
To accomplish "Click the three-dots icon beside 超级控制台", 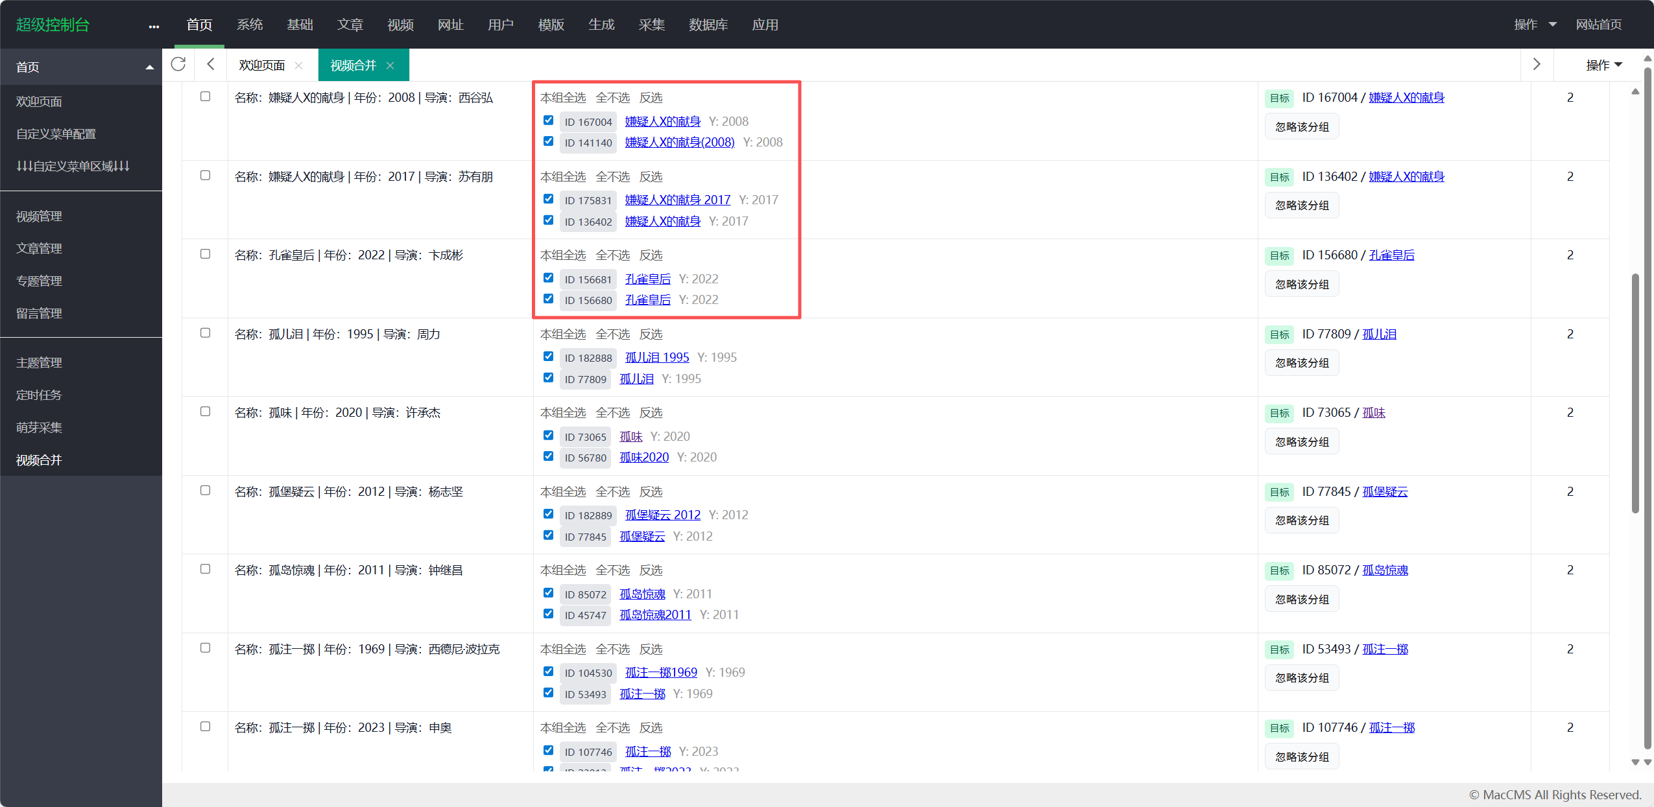I will pyautogui.click(x=154, y=26).
